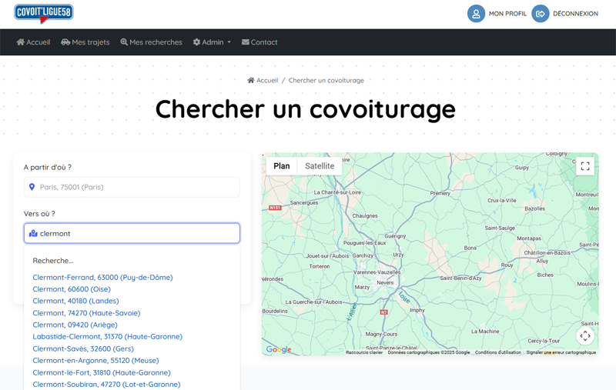Click the map marker icon in destination field
Screen dimensions: 616x390
33,233
